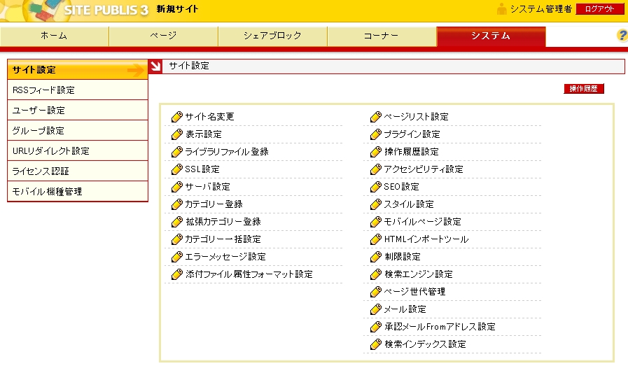The width and height of the screenshot is (628, 366).
Task: Click pencil icon beside サイト名変更
Action: click(x=177, y=117)
